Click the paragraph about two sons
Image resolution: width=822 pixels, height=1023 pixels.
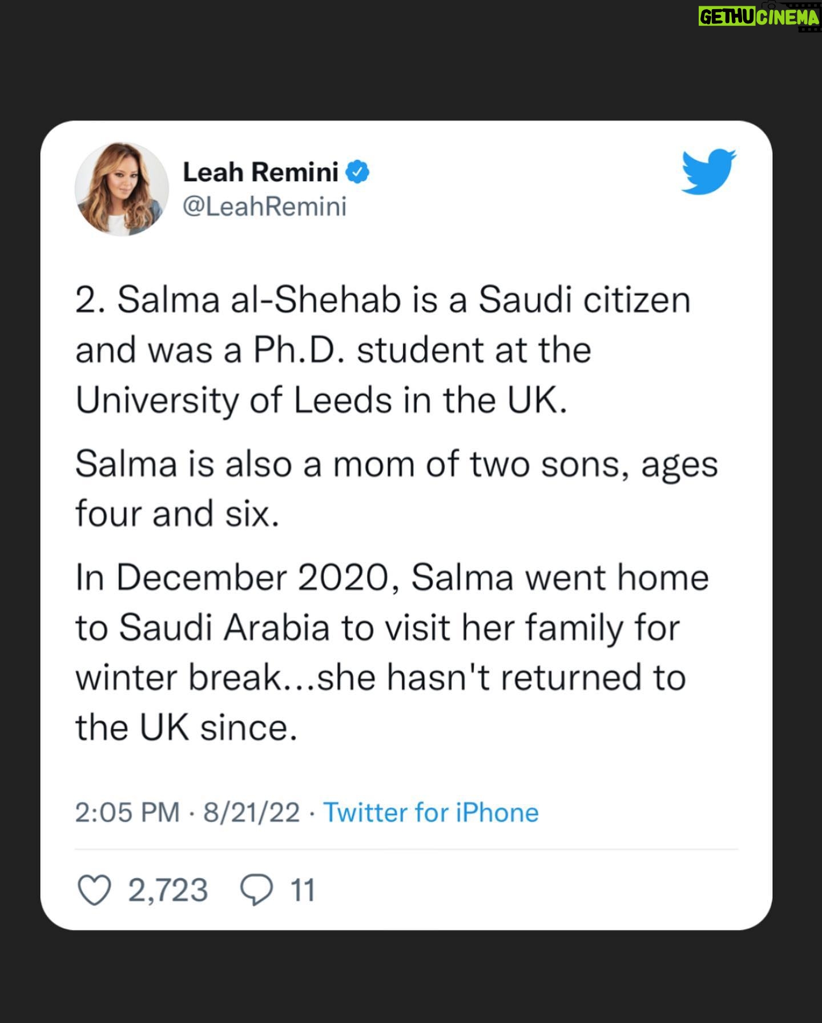397,489
